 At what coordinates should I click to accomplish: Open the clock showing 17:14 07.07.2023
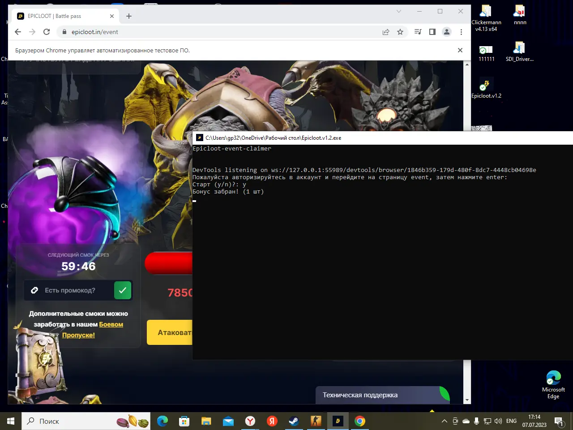[534, 421]
